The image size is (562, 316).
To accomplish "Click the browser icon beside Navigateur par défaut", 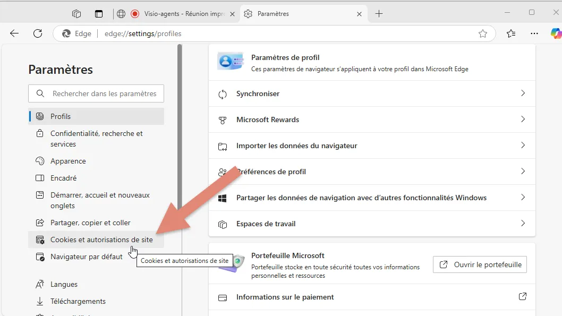I will point(40,257).
